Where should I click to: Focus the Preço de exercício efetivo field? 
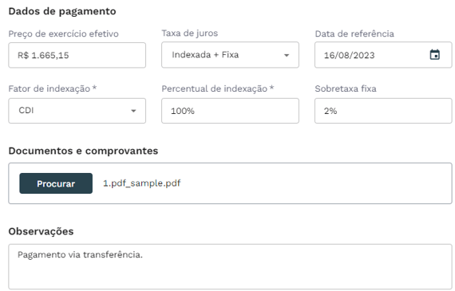tap(77, 55)
